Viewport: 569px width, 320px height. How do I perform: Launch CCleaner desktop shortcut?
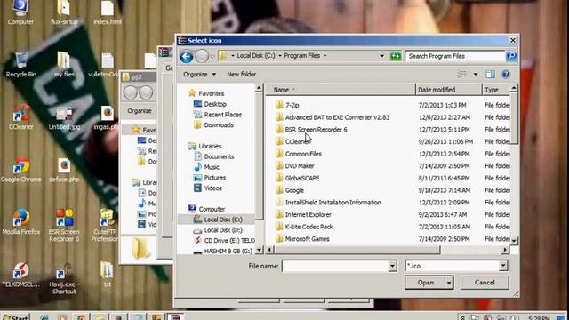21,116
